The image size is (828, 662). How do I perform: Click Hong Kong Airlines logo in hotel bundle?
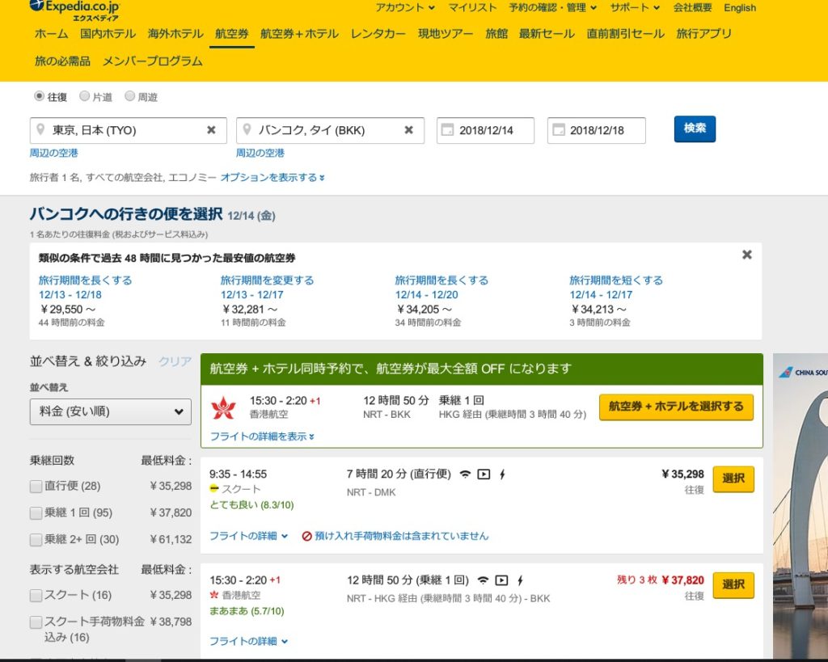point(223,407)
